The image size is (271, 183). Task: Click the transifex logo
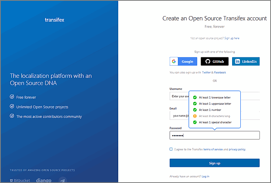coord(55,20)
